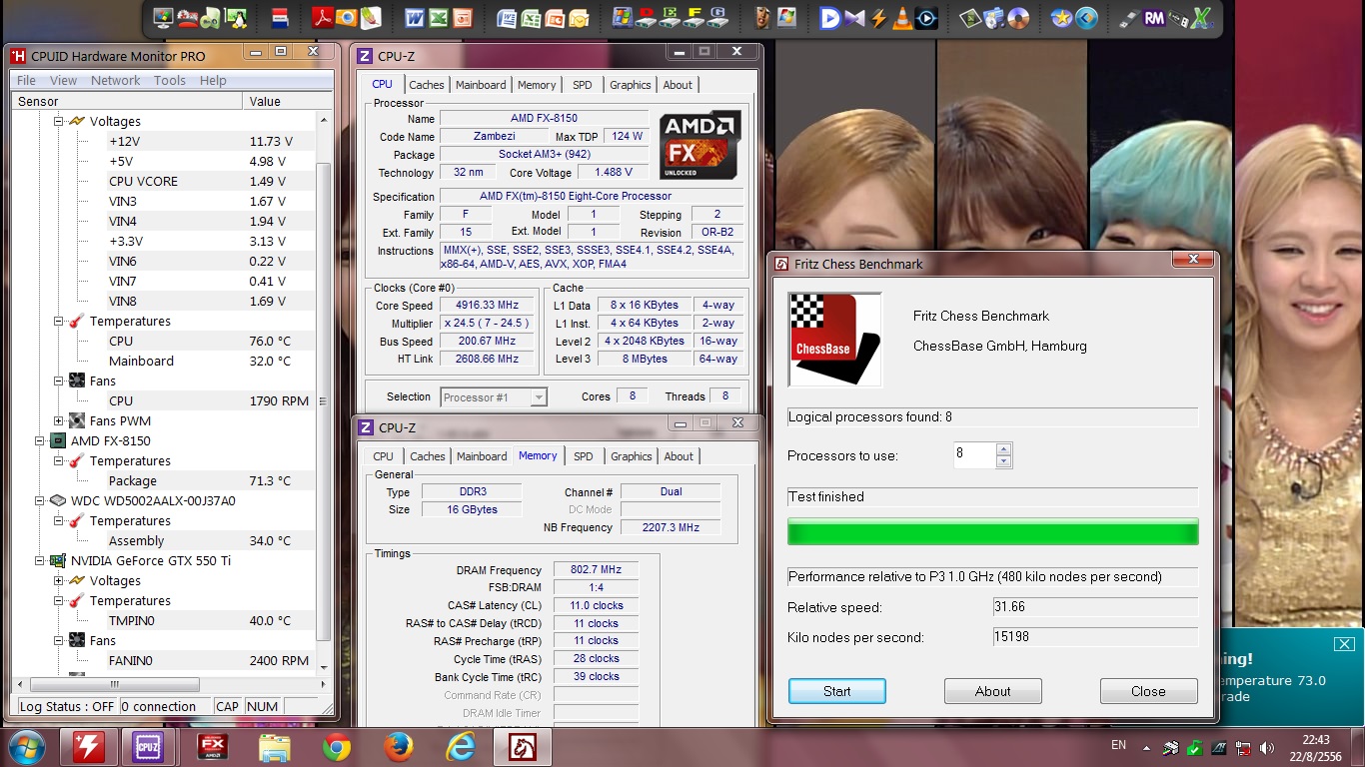Viewport: 1365px width, 767px height.
Task: Launch PowerPoint from the top dock
Action: tap(462, 18)
